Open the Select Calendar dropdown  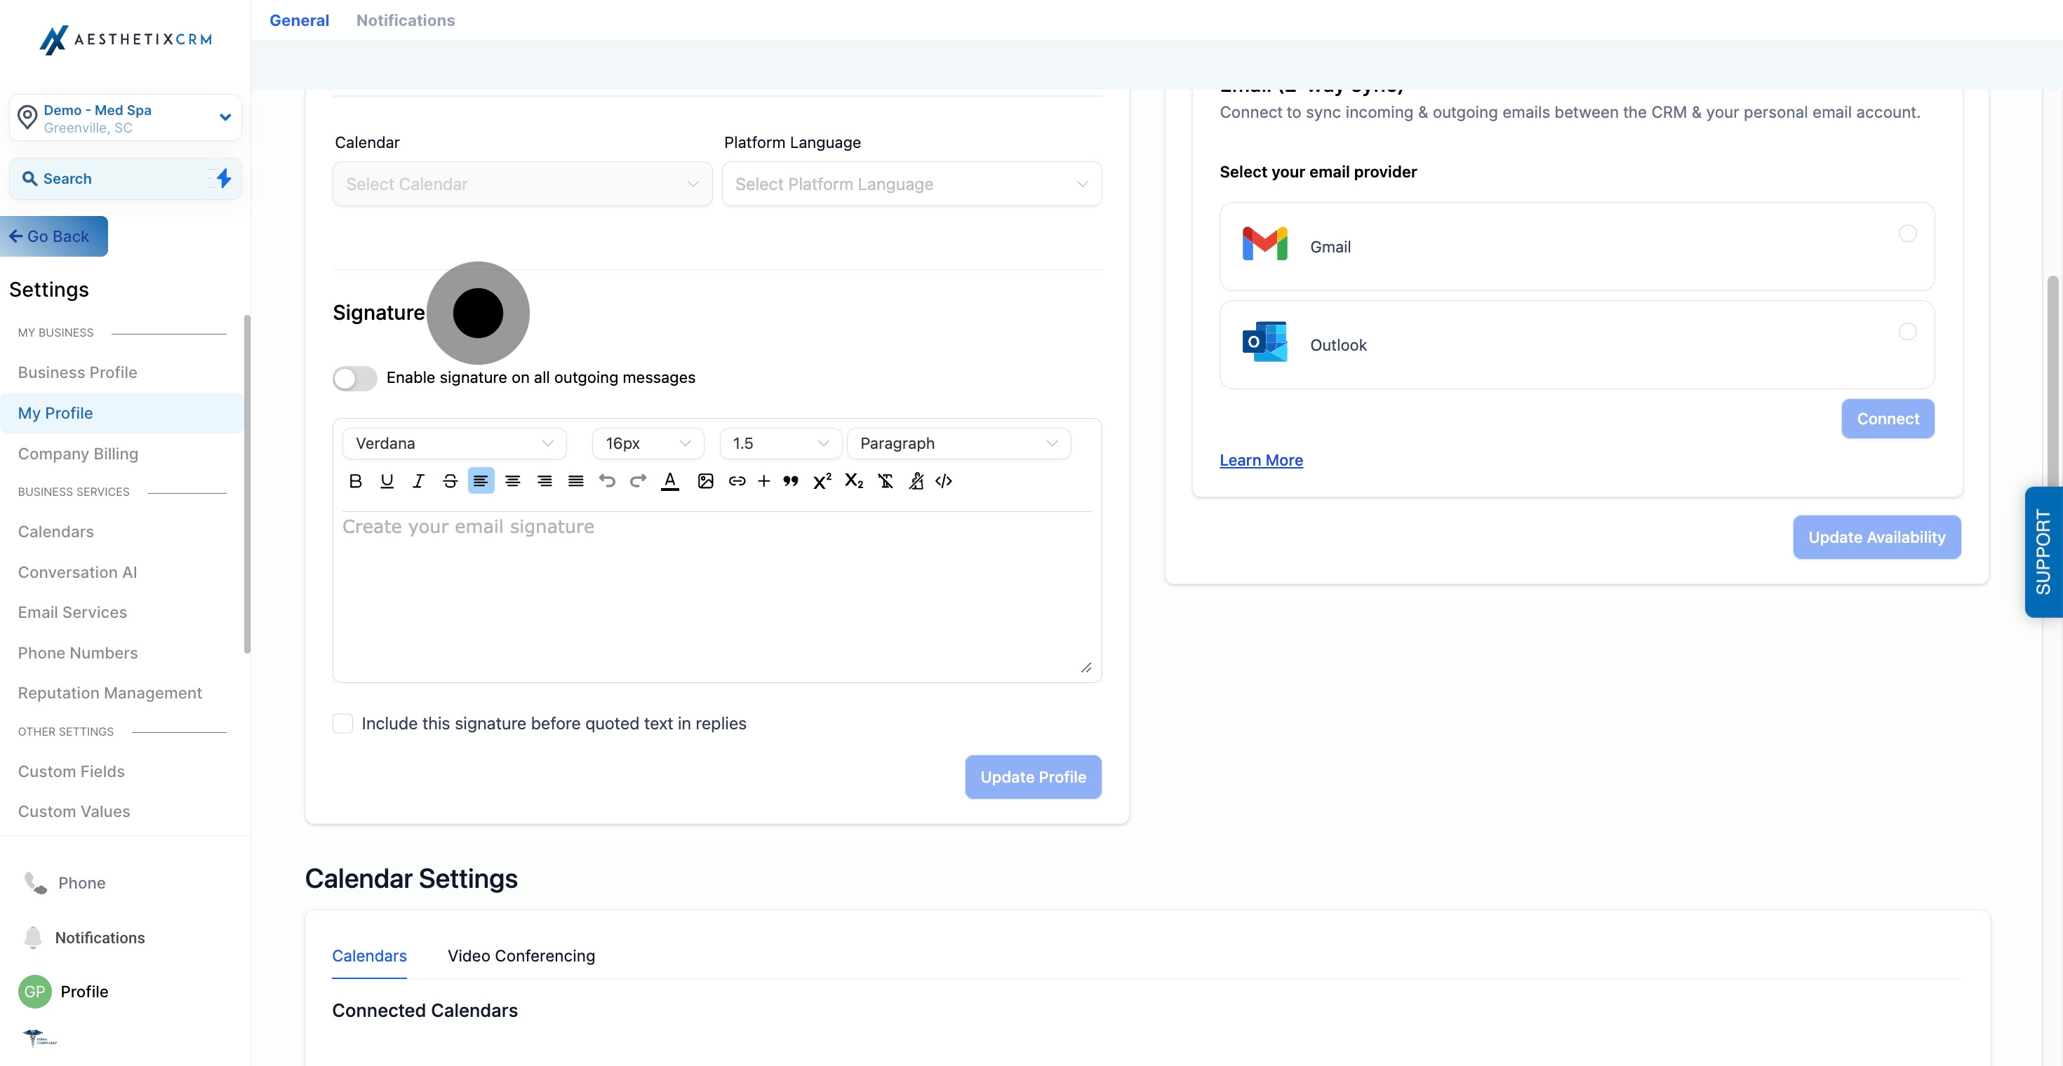[x=522, y=184]
